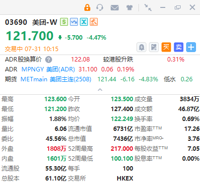200x184 pixels.
Task: Click the orange lock icon
Action: pos(87,7)
